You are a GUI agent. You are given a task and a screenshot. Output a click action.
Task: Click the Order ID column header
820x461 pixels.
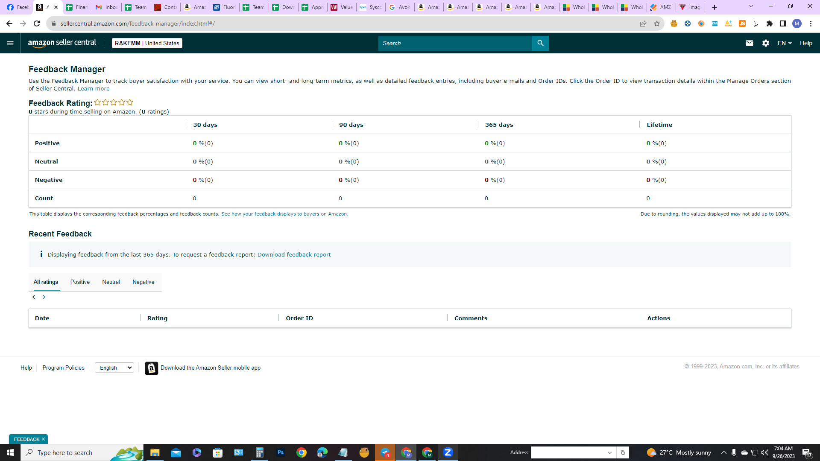(299, 318)
